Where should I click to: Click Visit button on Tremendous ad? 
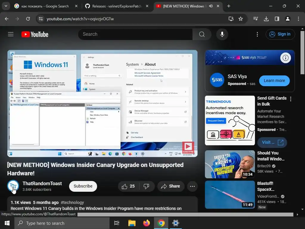point(272,142)
